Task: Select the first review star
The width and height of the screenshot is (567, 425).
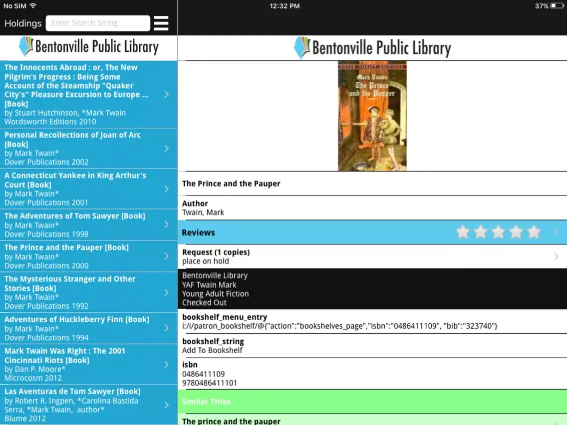Action: [x=463, y=232]
